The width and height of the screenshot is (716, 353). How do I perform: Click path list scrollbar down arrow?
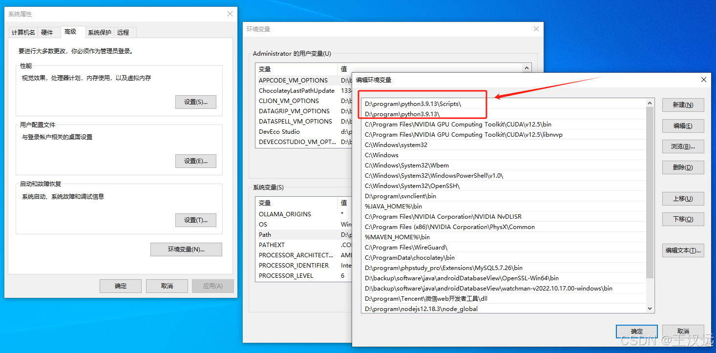650,309
